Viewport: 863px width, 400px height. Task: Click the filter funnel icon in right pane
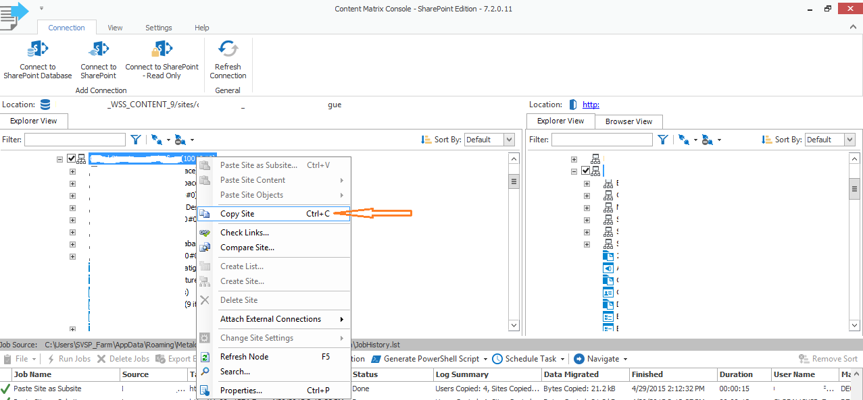(x=663, y=140)
